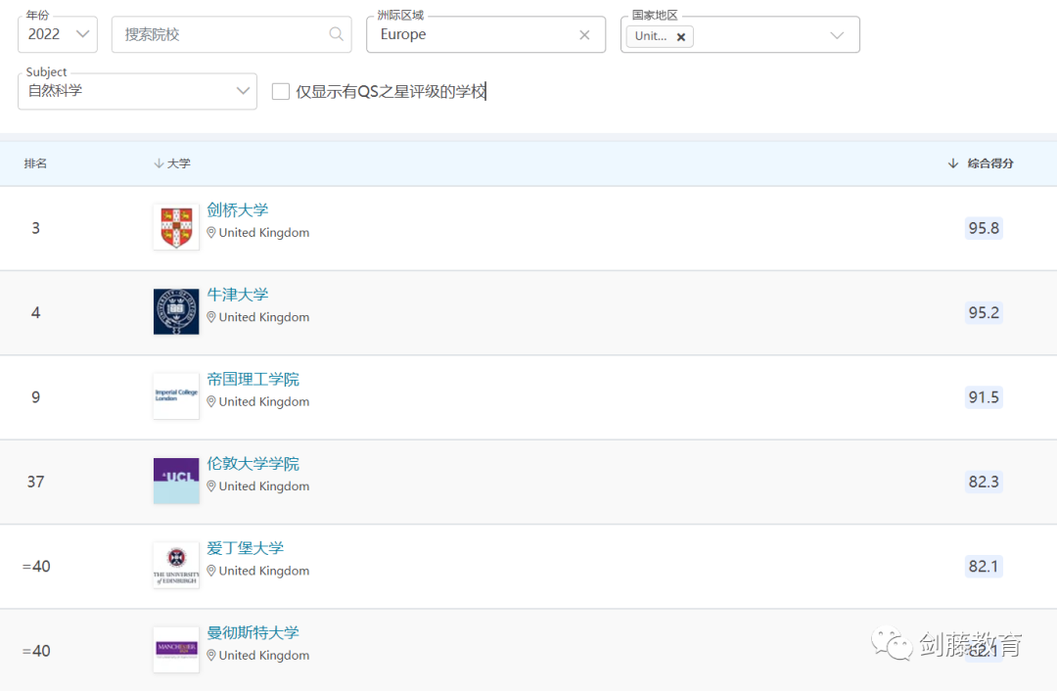Click location pin icon under 伦敦大学学院

click(211, 486)
